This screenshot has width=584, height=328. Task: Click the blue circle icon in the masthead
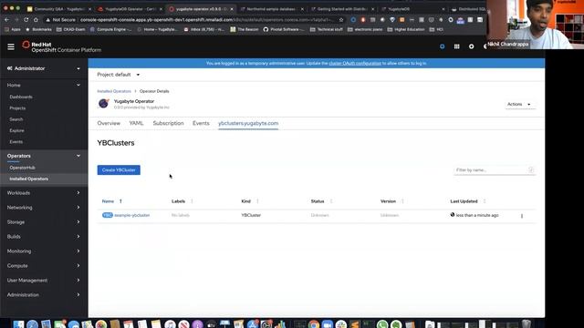click(x=442, y=46)
